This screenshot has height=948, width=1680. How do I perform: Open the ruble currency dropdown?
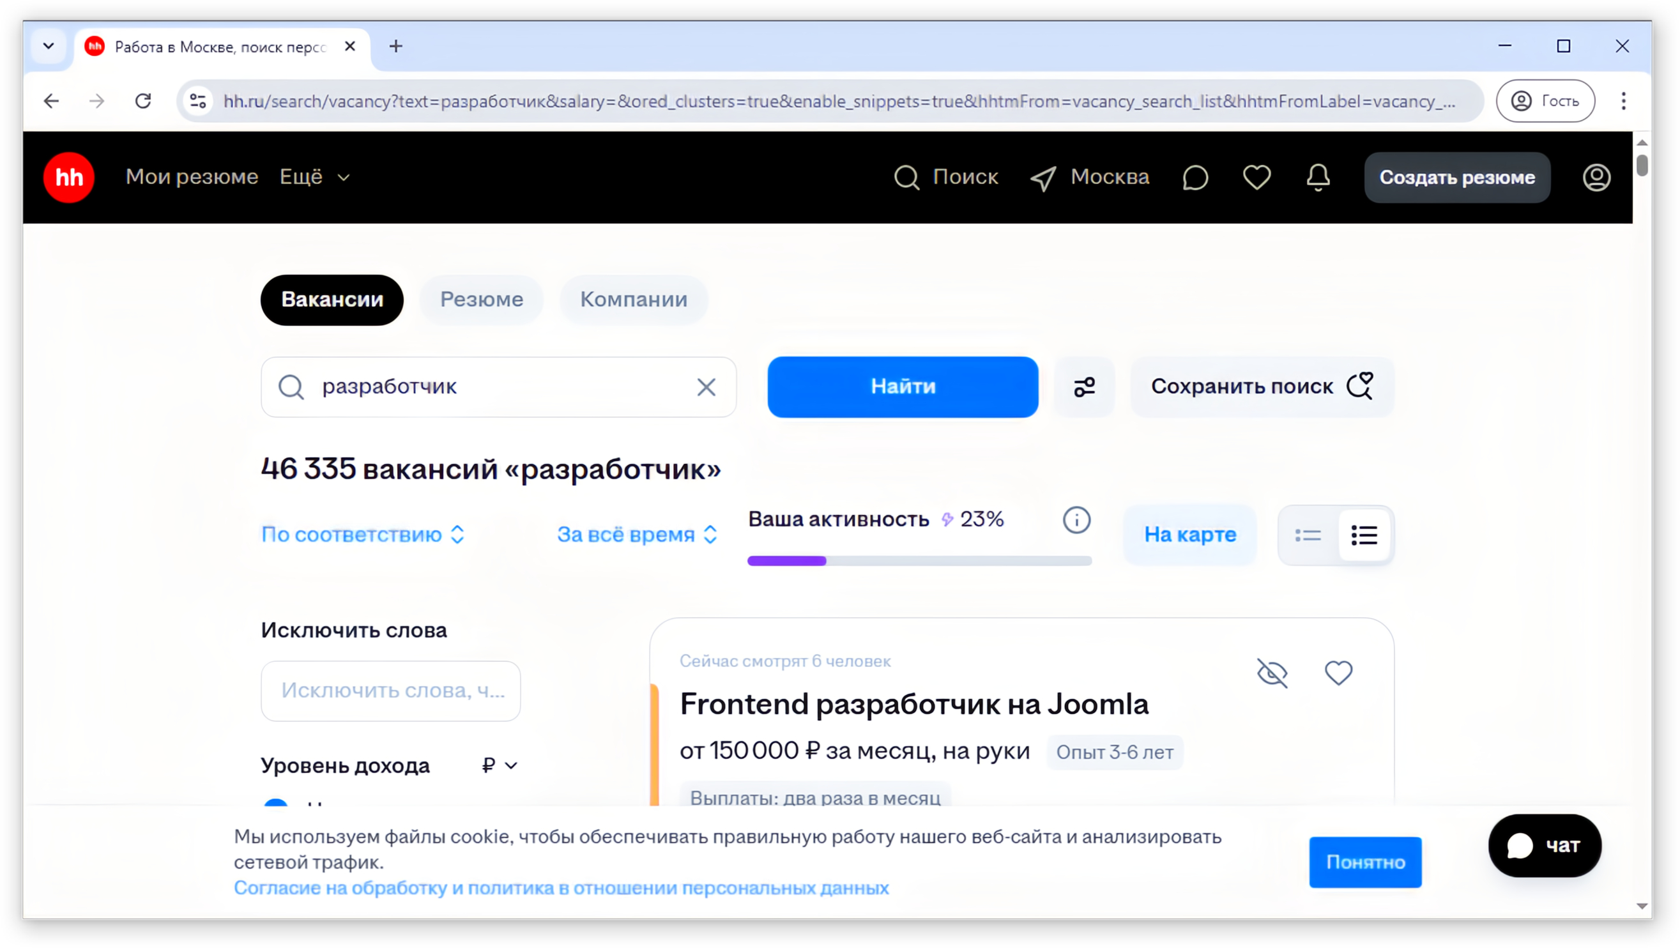(x=500, y=765)
